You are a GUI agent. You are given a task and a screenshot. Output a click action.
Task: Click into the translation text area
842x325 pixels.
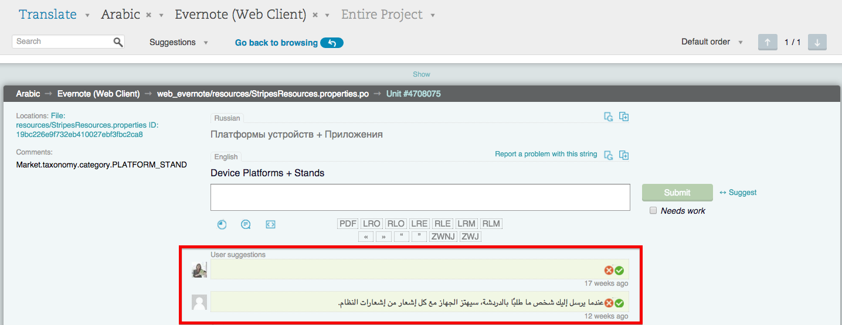(x=420, y=197)
